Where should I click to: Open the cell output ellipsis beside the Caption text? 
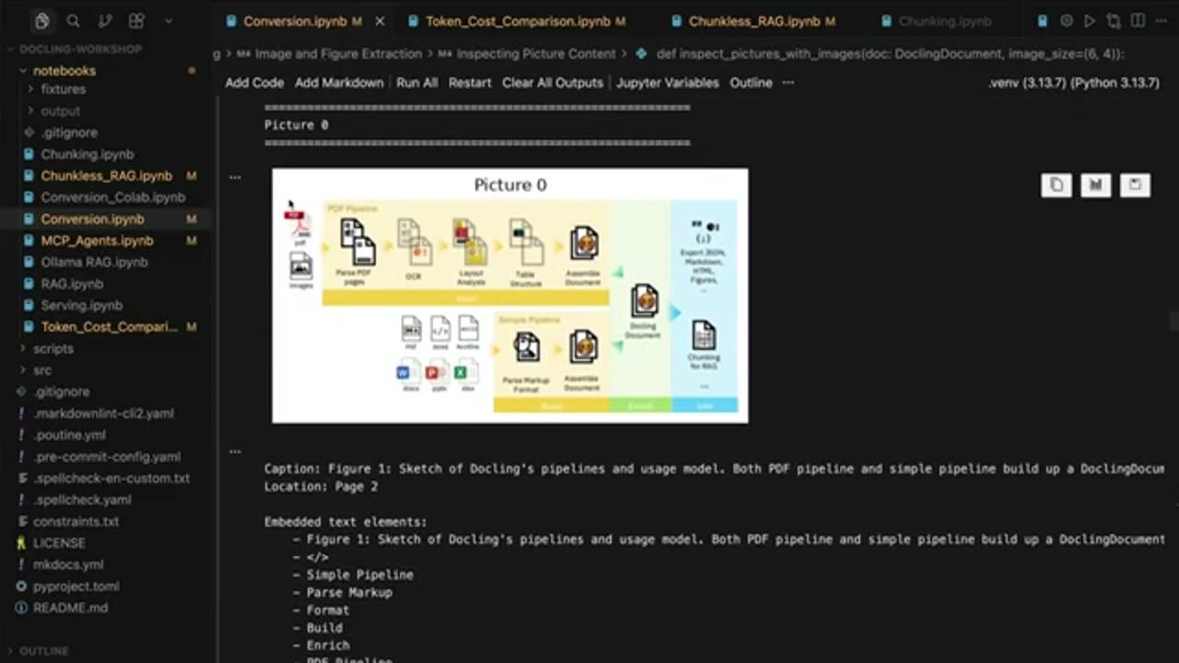pyautogui.click(x=235, y=450)
